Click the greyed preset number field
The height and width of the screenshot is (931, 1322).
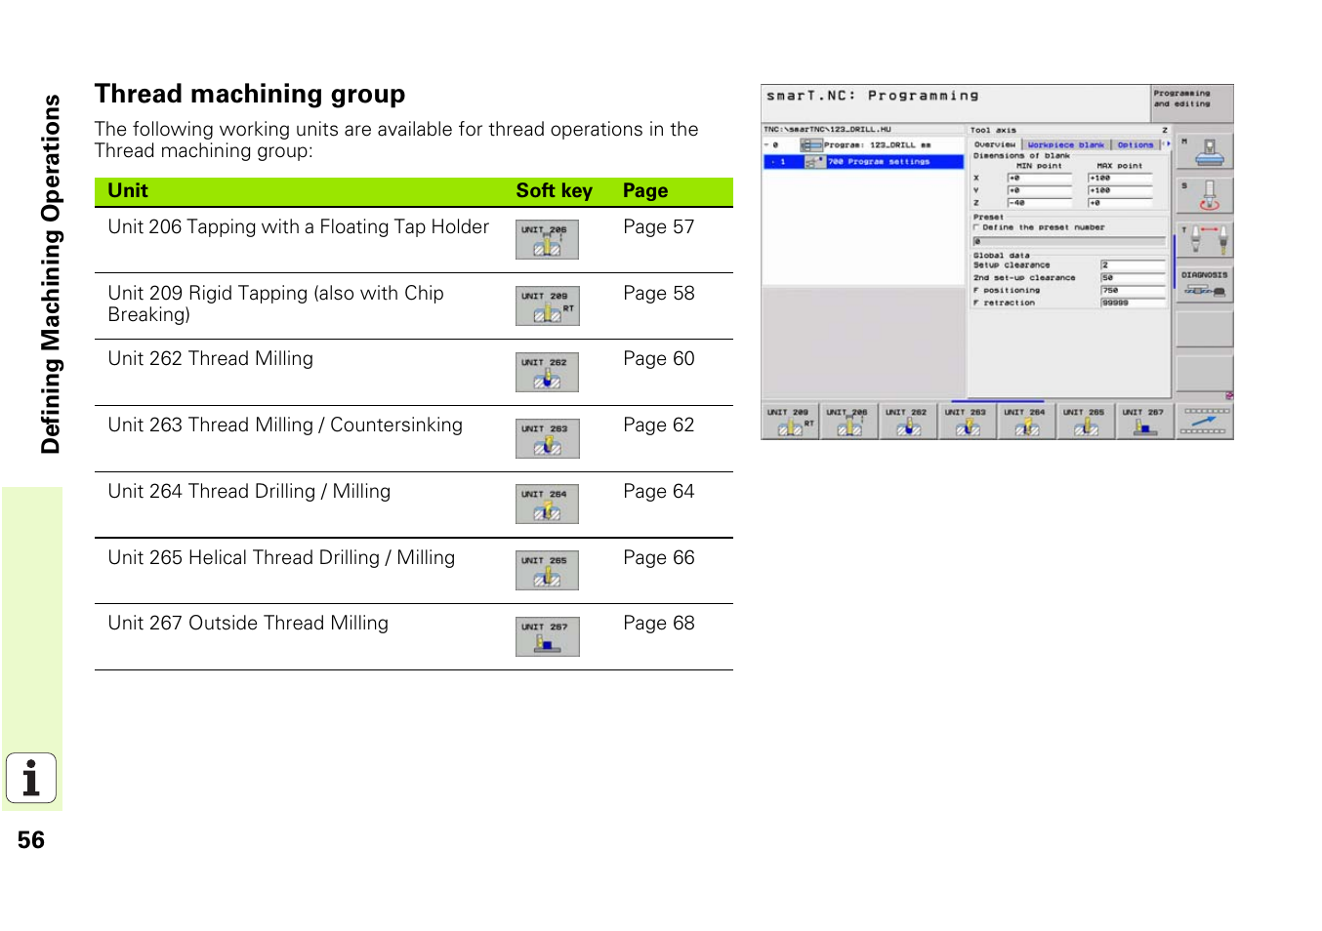[1069, 241]
